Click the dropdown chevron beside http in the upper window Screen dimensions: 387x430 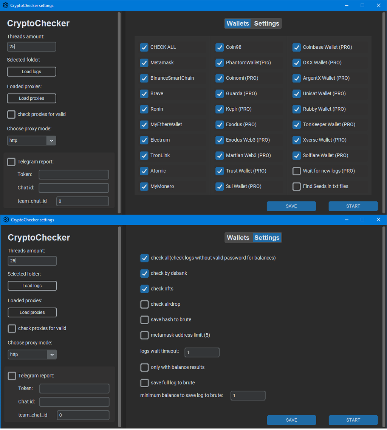[51, 141]
